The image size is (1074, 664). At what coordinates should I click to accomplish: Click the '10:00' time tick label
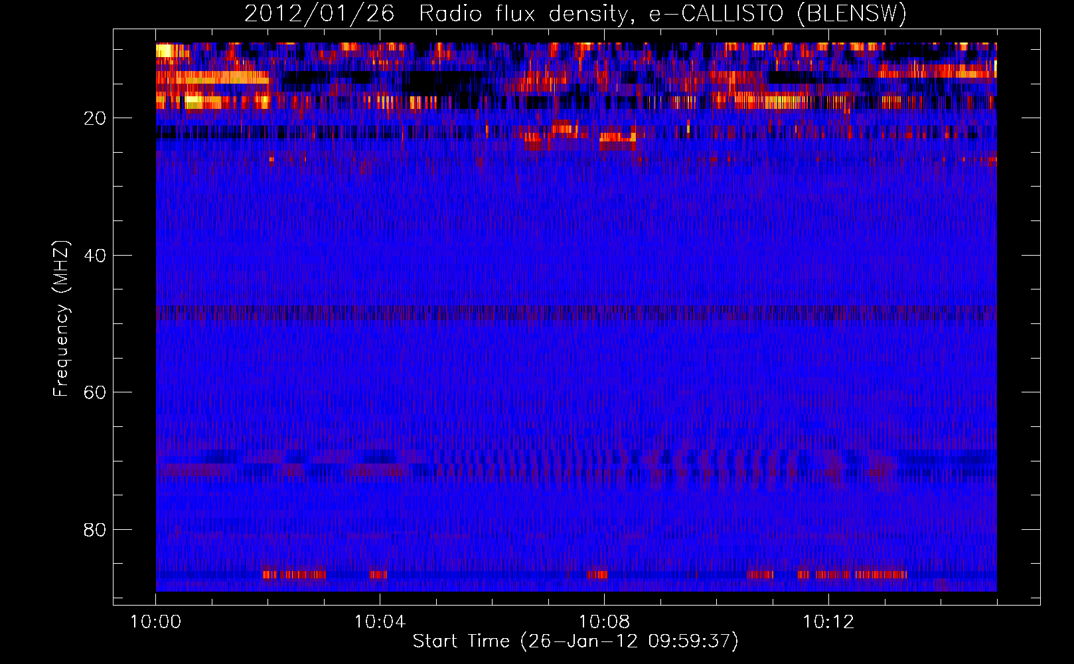click(156, 622)
